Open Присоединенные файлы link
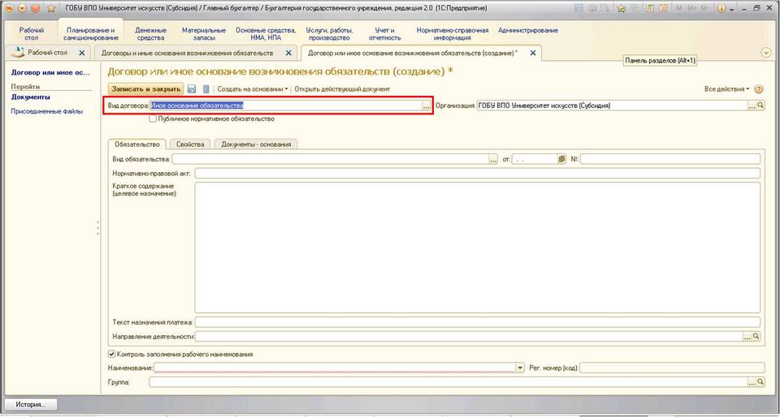This screenshot has height=417, width=780. click(47, 112)
